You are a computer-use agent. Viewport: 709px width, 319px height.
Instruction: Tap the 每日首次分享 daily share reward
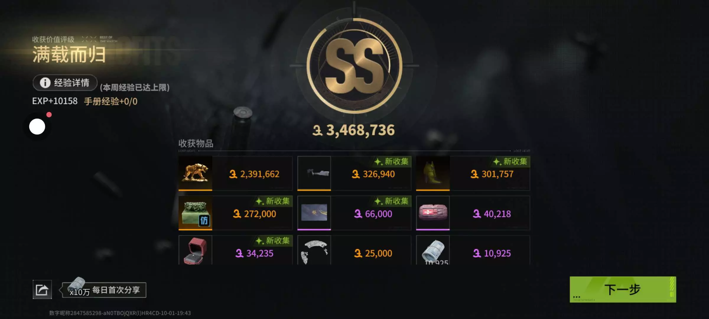coord(104,290)
